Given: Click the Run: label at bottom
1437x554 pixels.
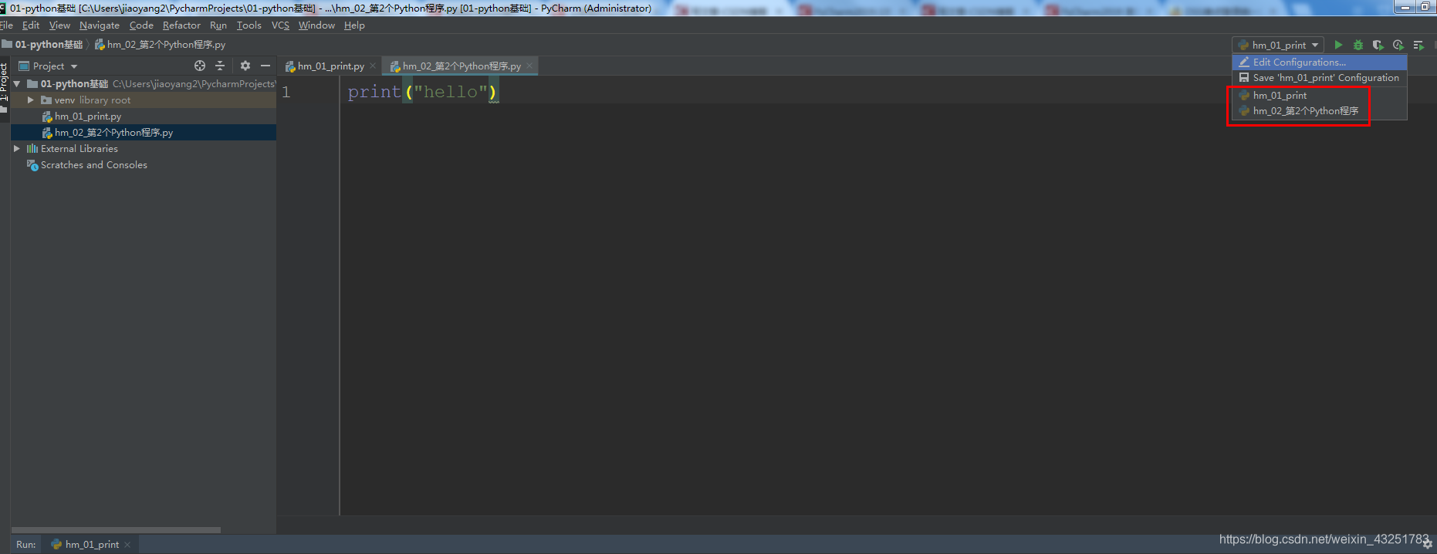Looking at the screenshot, I should tap(26, 545).
